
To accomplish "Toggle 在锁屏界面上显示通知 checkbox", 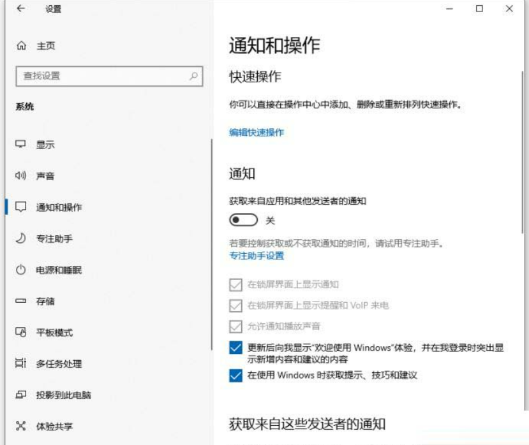I will [x=235, y=285].
